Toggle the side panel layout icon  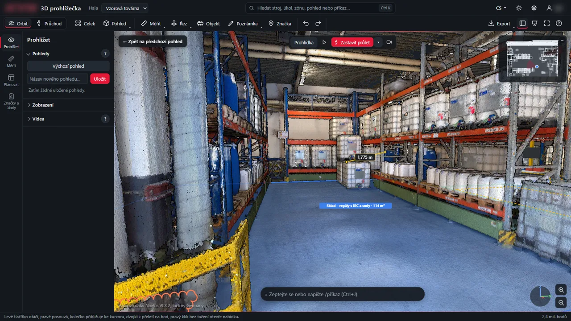(x=522, y=24)
